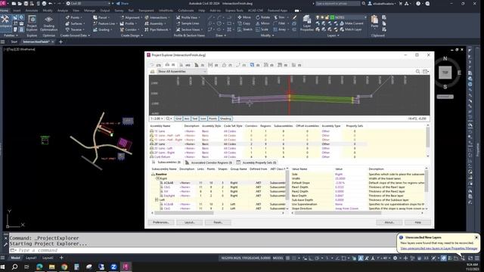Select the Copy tool in Modify
The width and height of the screenshot is (484, 272).
pos(244,23)
